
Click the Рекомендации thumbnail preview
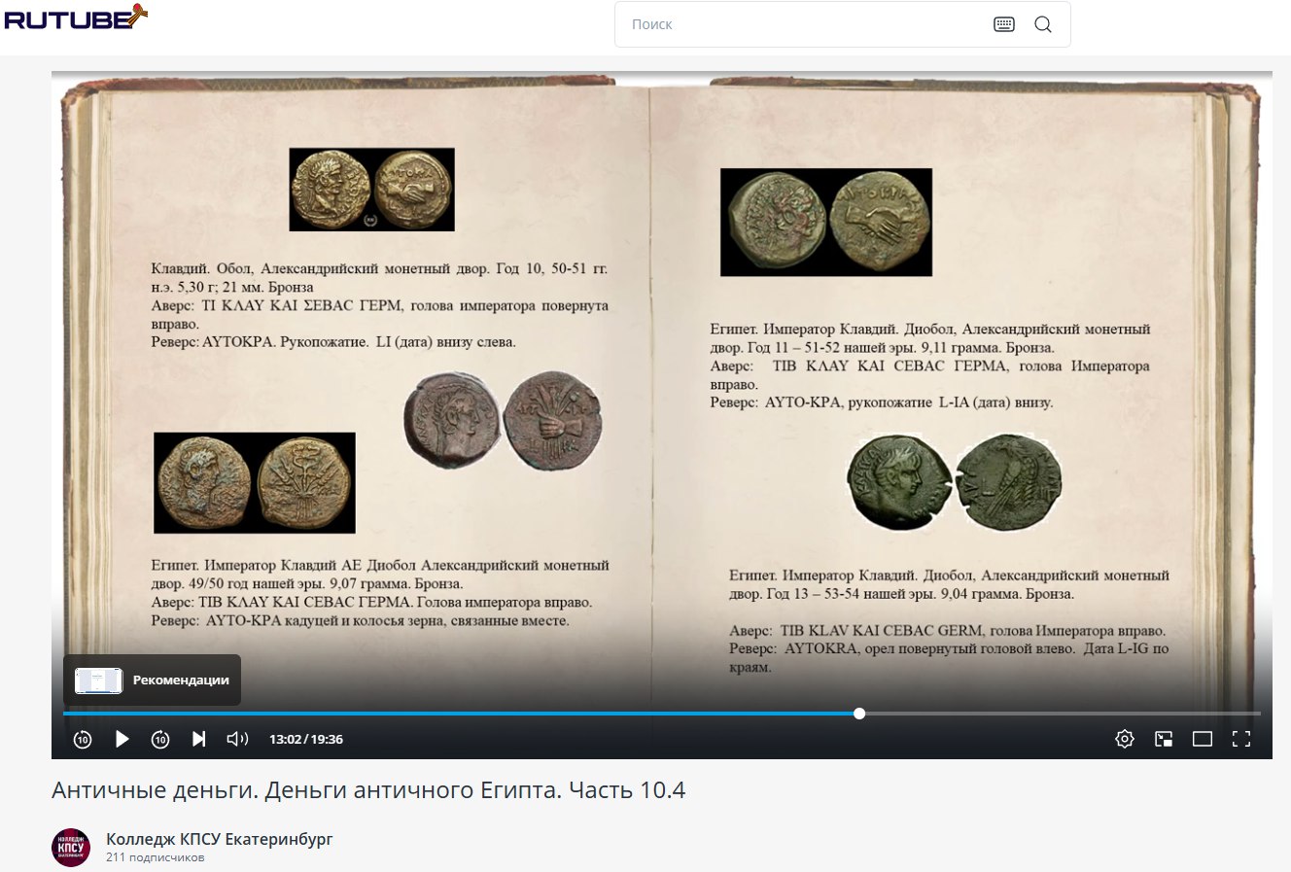point(98,680)
